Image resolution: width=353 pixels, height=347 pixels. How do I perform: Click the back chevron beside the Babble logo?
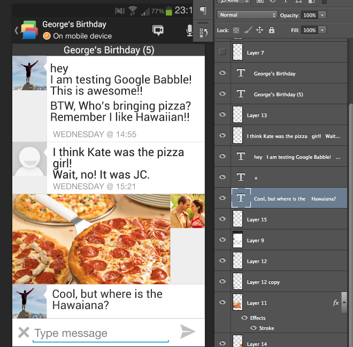pos(16,30)
